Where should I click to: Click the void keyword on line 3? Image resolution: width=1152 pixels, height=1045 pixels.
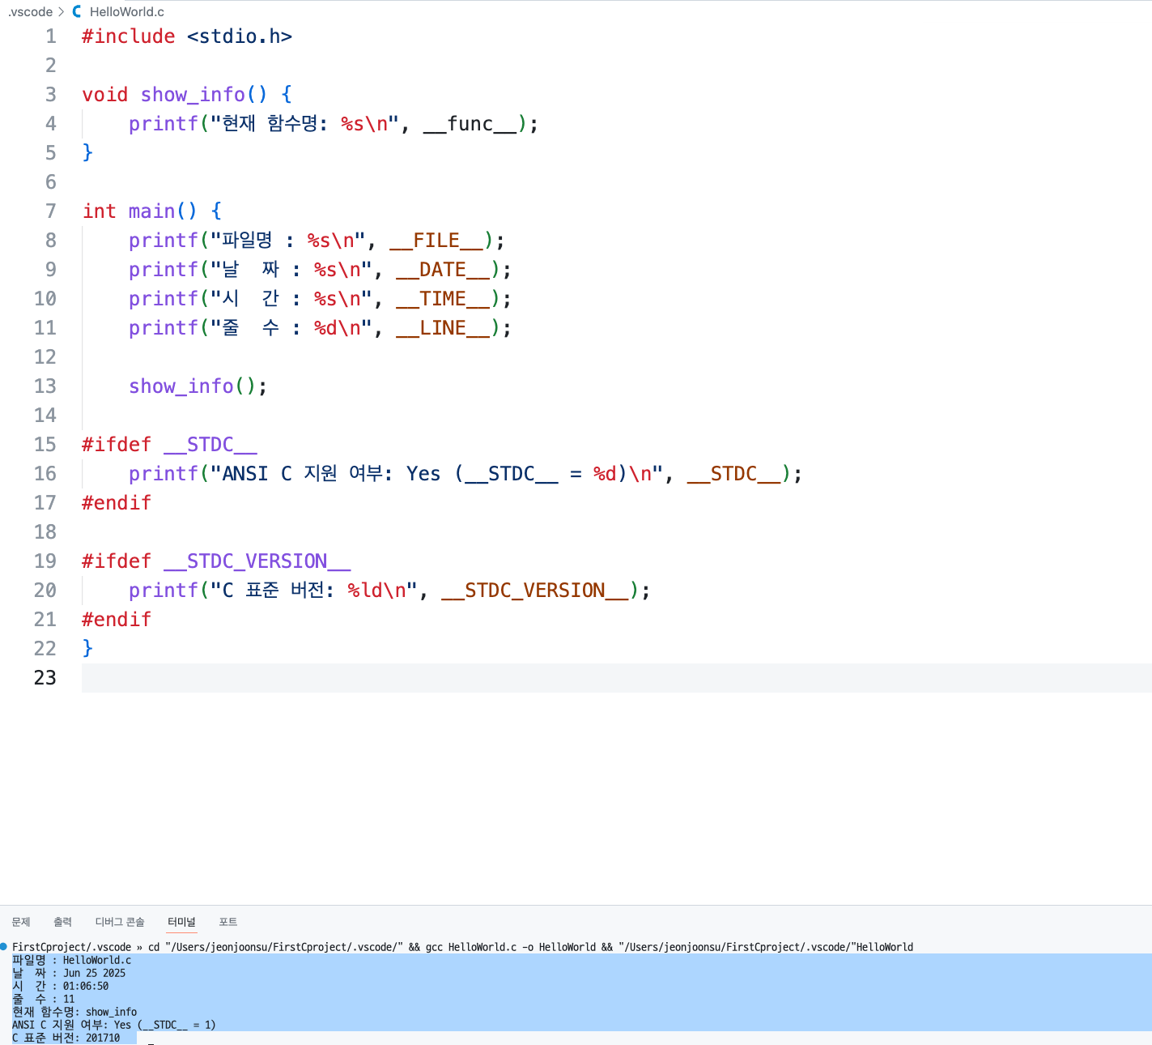(105, 95)
